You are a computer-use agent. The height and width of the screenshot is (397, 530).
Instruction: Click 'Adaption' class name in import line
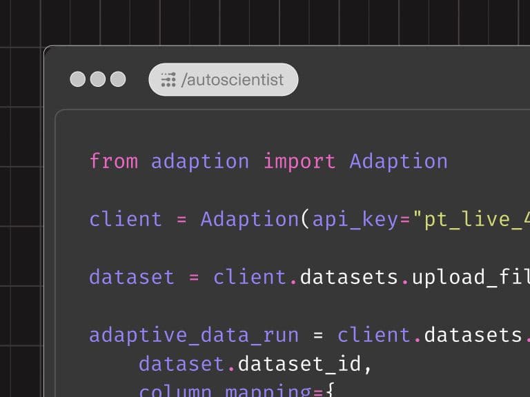point(398,161)
